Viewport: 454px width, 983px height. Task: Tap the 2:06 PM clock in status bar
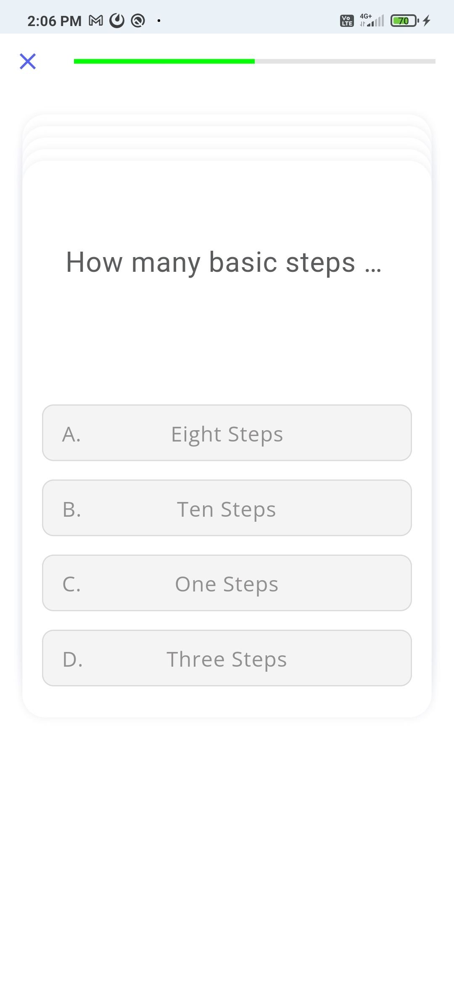coord(54,21)
